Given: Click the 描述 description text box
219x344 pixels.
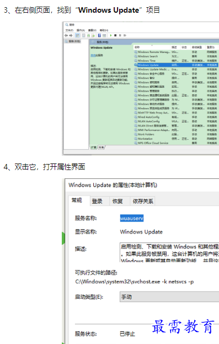Looking at the screenshot, I should [169, 252].
